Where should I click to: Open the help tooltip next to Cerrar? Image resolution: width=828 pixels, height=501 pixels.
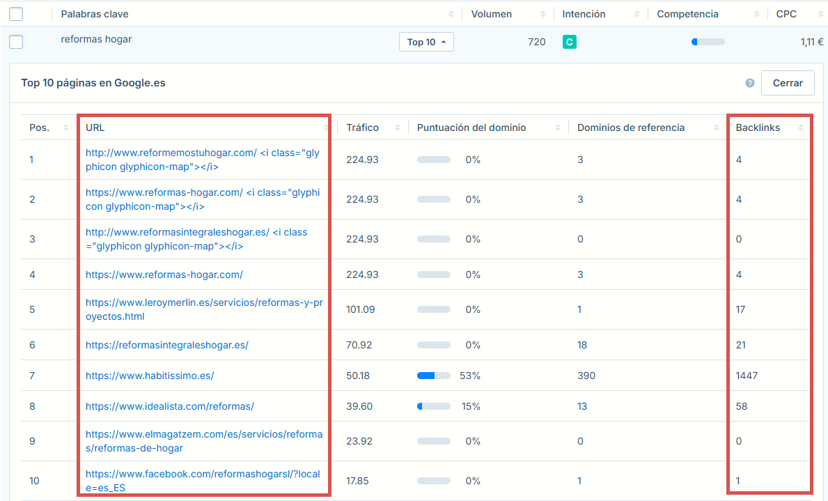(x=749, y=82)
